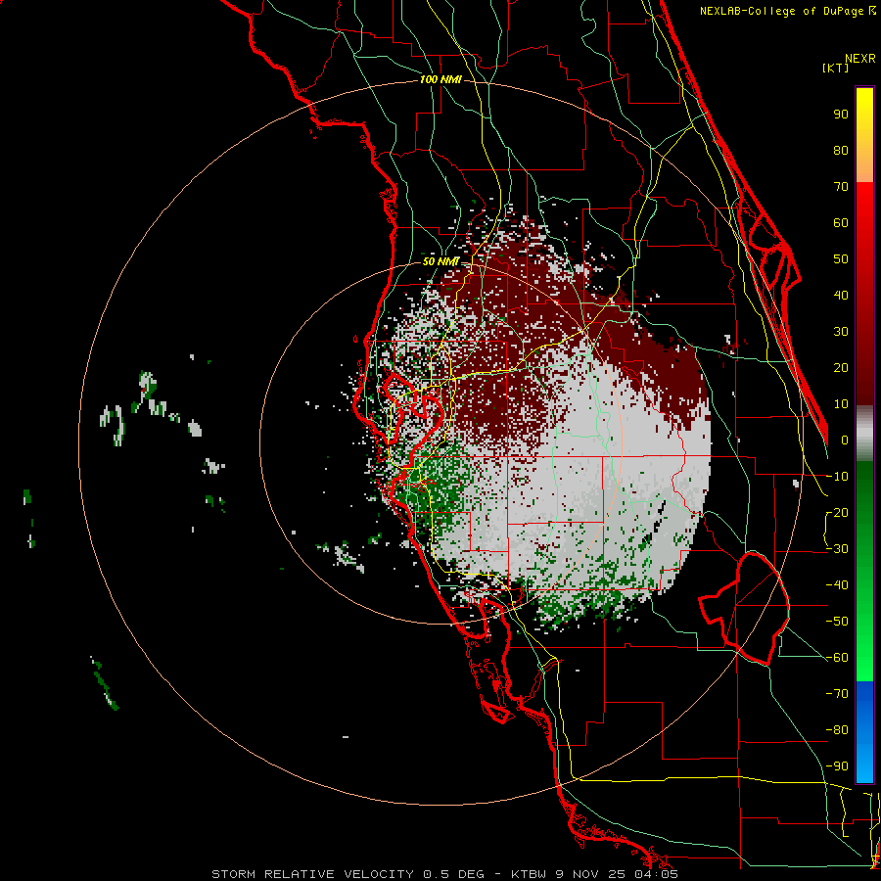This screenshot has width=881, height=881.
Task: Click the -50 value on the velocity scale
Action: [x=837, y=622]
